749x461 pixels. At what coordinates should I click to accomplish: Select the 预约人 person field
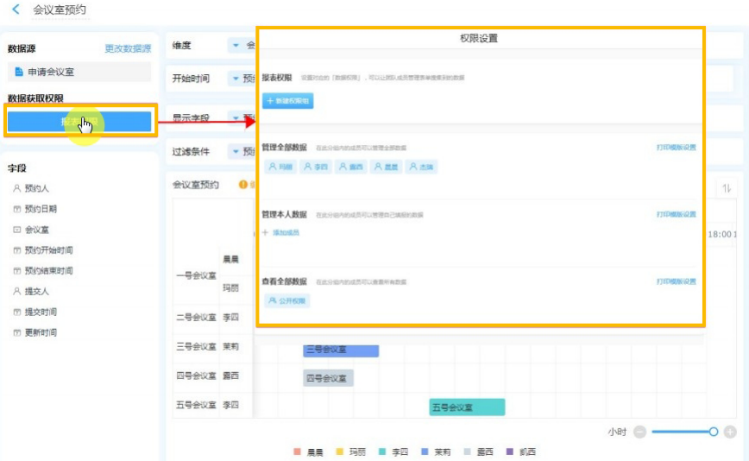tap(35, 188)
